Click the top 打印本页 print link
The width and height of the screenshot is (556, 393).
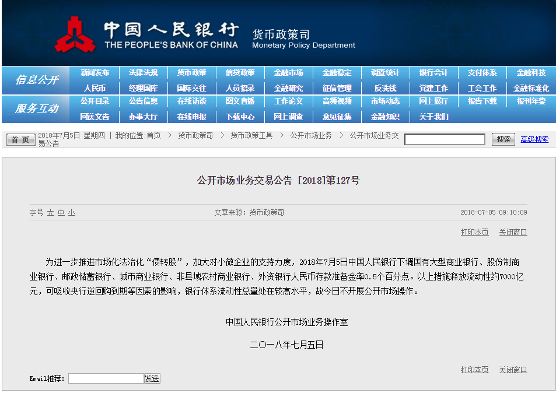[x=474, y=232]
